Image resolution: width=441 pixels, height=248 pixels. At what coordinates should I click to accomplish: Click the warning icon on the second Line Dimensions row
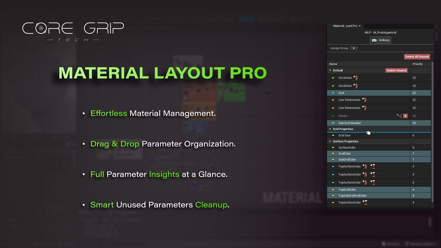click(364, 108)
